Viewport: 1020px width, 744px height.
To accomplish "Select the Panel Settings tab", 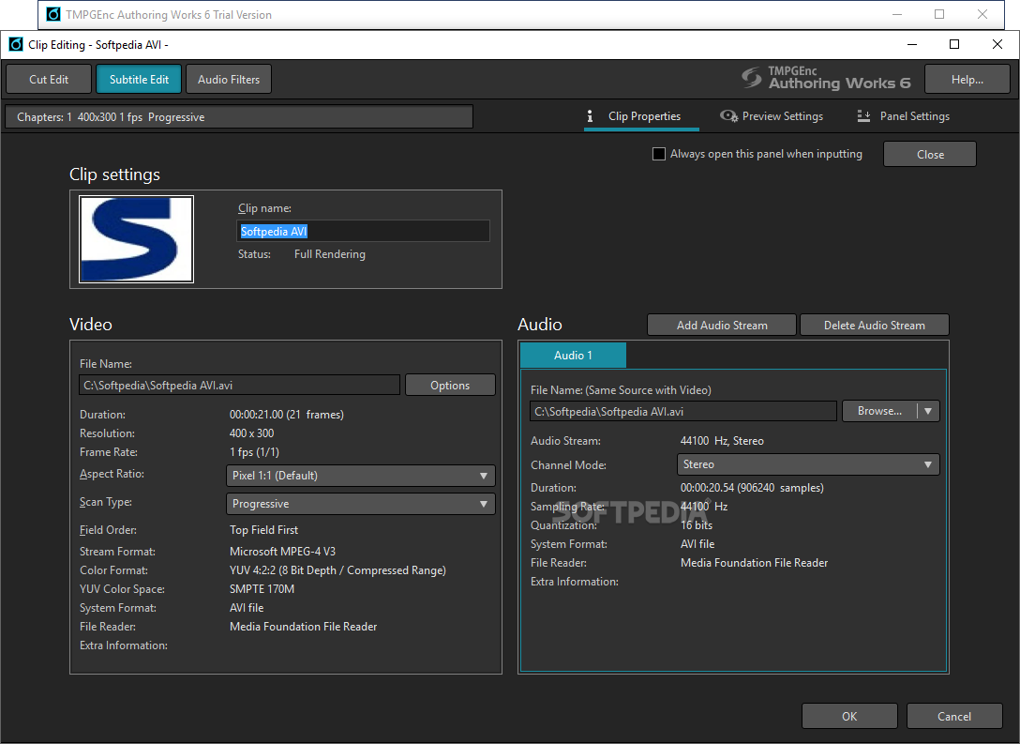I will pos(904,116).
